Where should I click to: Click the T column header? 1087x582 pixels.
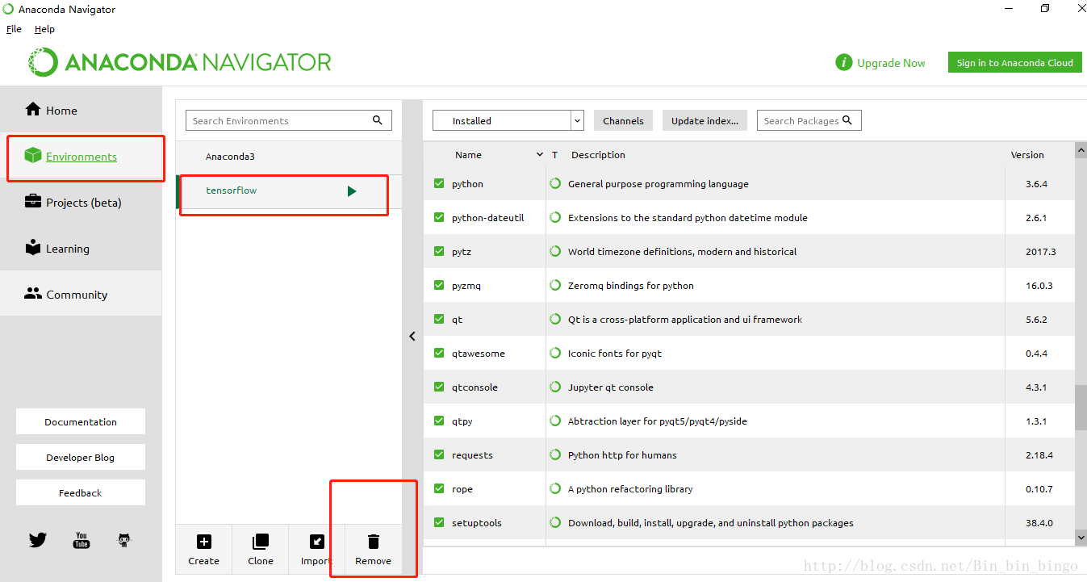pyautogui.click(x=555, y=154)
